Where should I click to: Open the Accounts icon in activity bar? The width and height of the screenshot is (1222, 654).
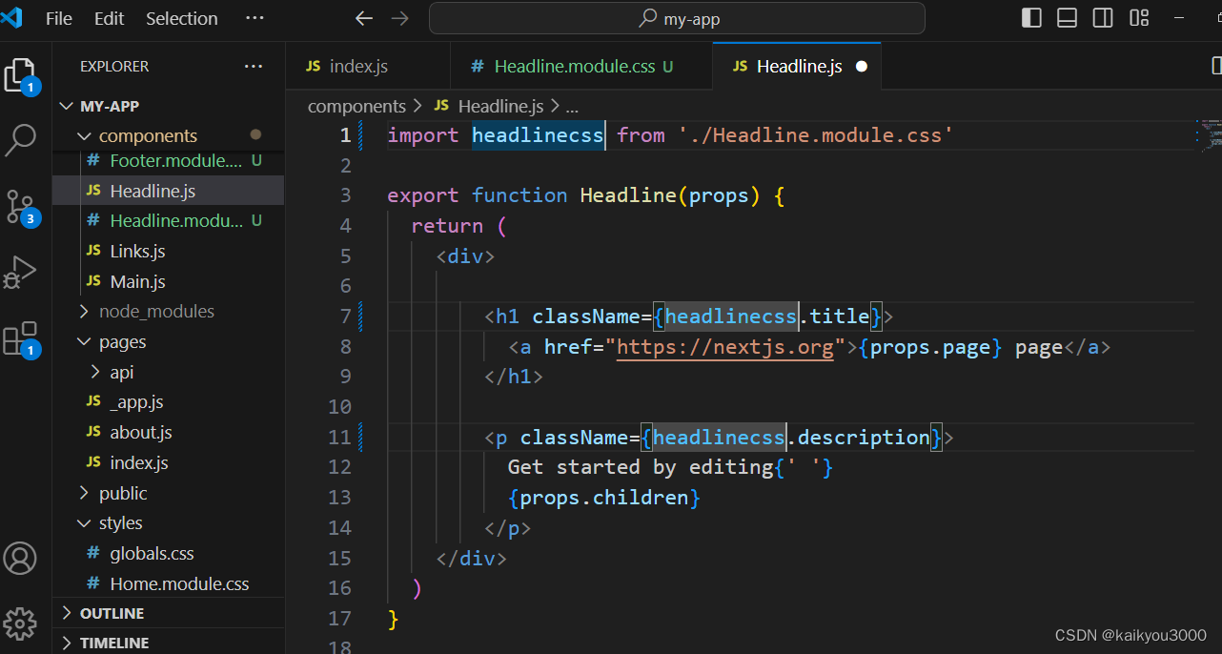point(20,559)
